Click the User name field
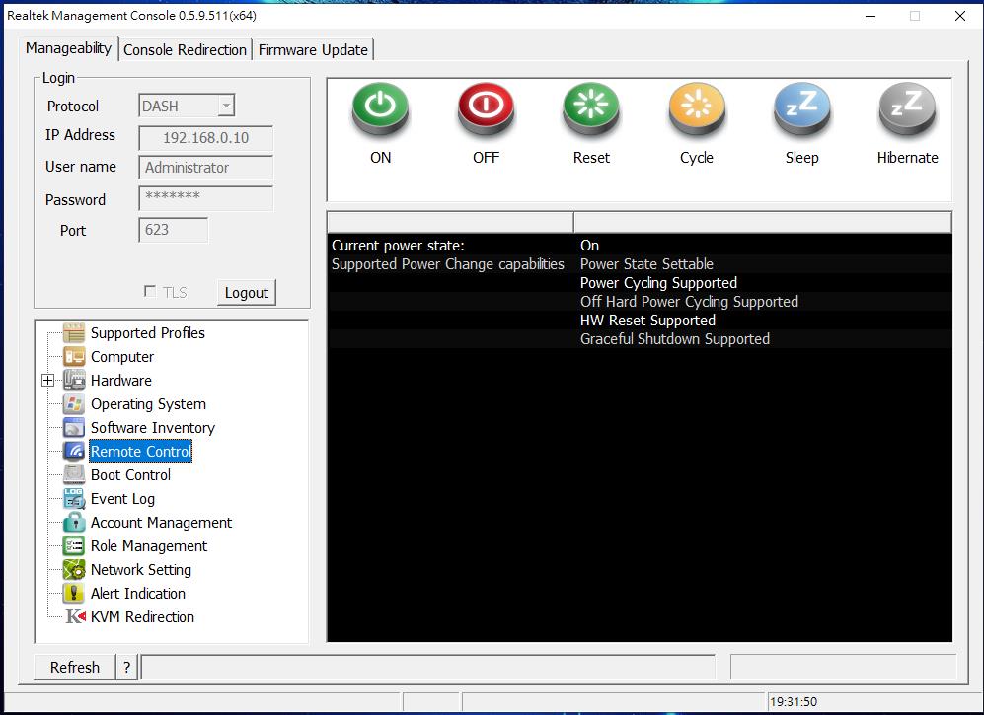The image size is (984, 715). click(206, 168)
